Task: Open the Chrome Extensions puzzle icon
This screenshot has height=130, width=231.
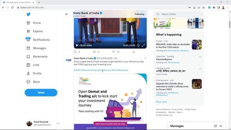Action: pos(214,8)
